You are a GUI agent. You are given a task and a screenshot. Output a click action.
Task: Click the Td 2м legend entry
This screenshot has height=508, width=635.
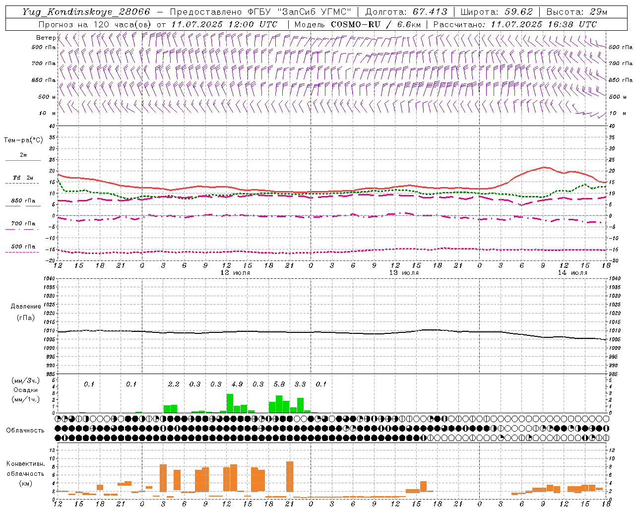coord(23,178)
